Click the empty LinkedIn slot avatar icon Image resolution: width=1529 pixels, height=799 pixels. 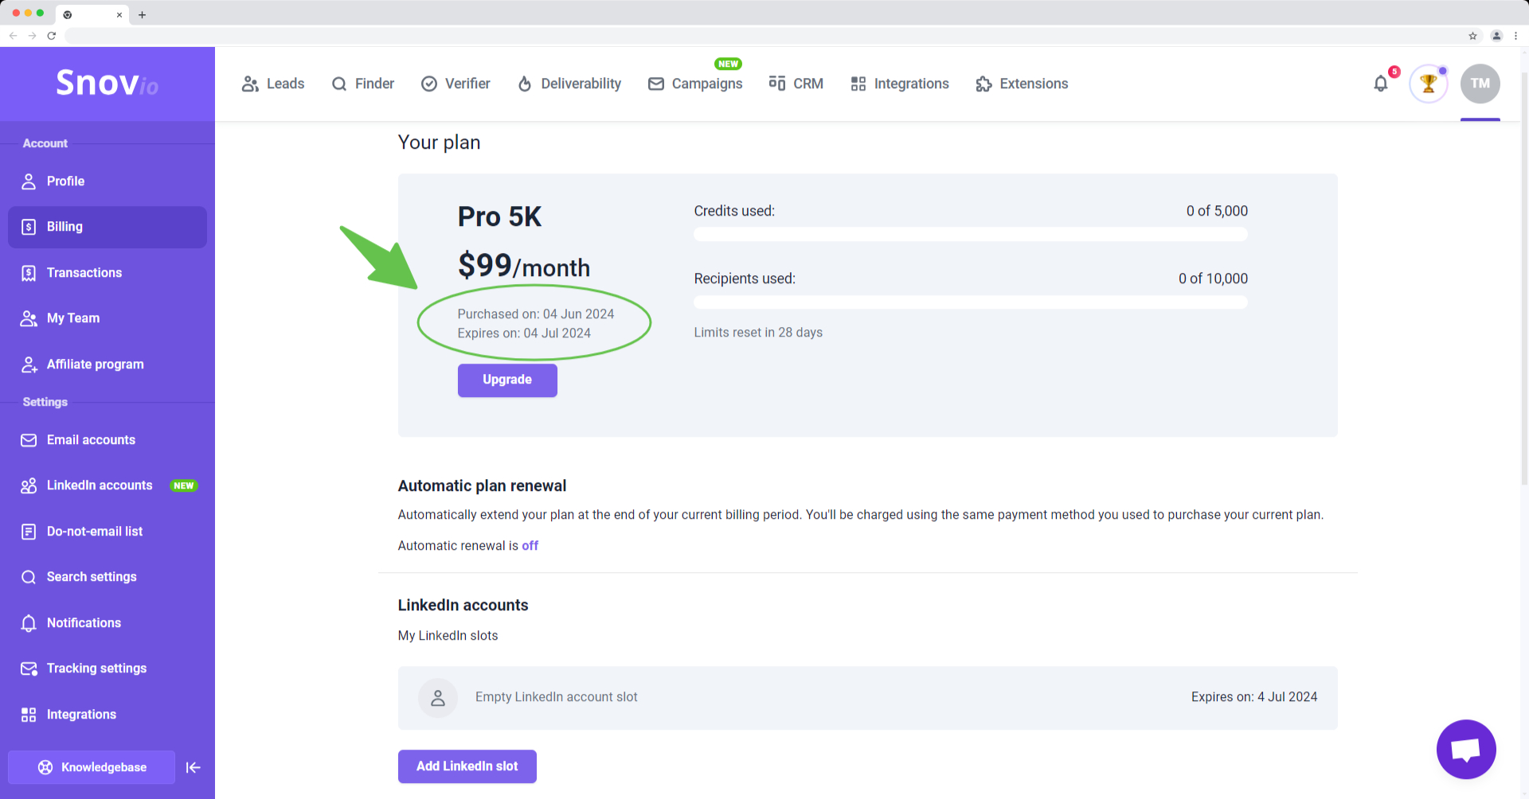(x=438, y=698)
